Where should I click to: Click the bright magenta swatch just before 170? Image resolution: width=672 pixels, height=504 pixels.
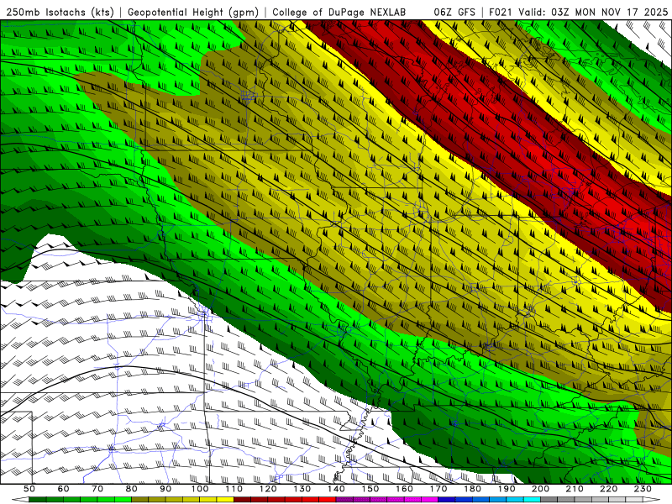430,500
